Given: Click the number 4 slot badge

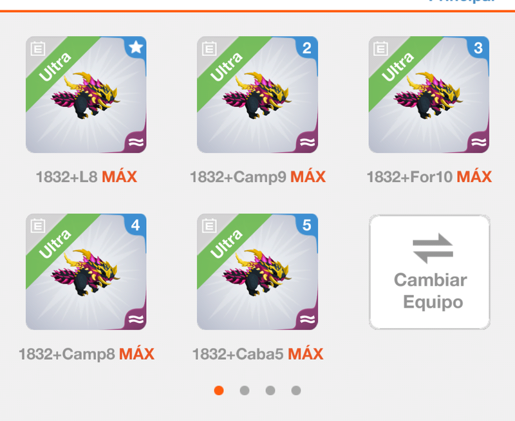Looking at the screenshot, I should [136, 225].
